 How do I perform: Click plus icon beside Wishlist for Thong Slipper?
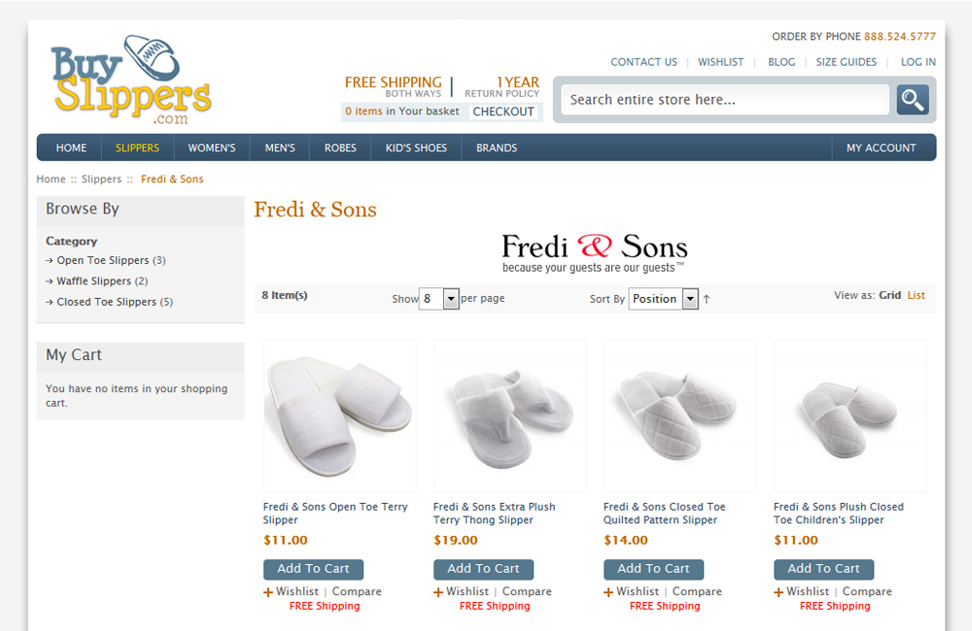pos(438,592)
